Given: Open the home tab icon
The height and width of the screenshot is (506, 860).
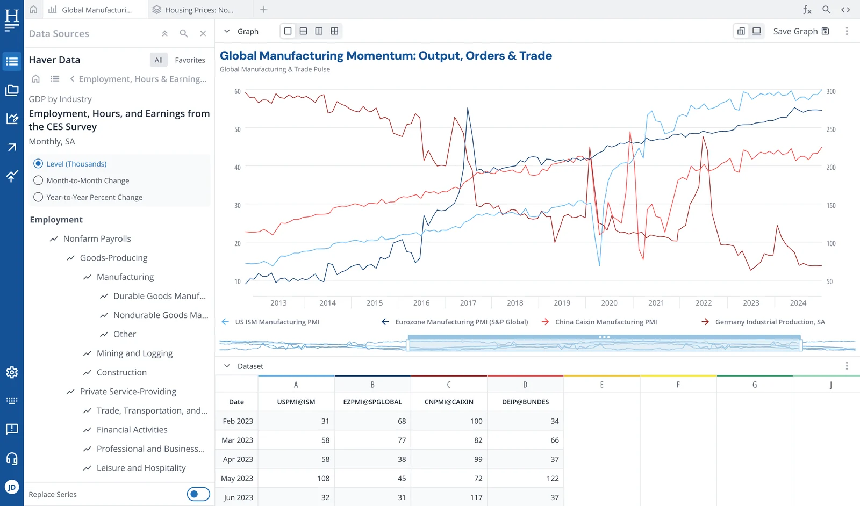Looking at the screenshot, I should click(x=33, y=10).
